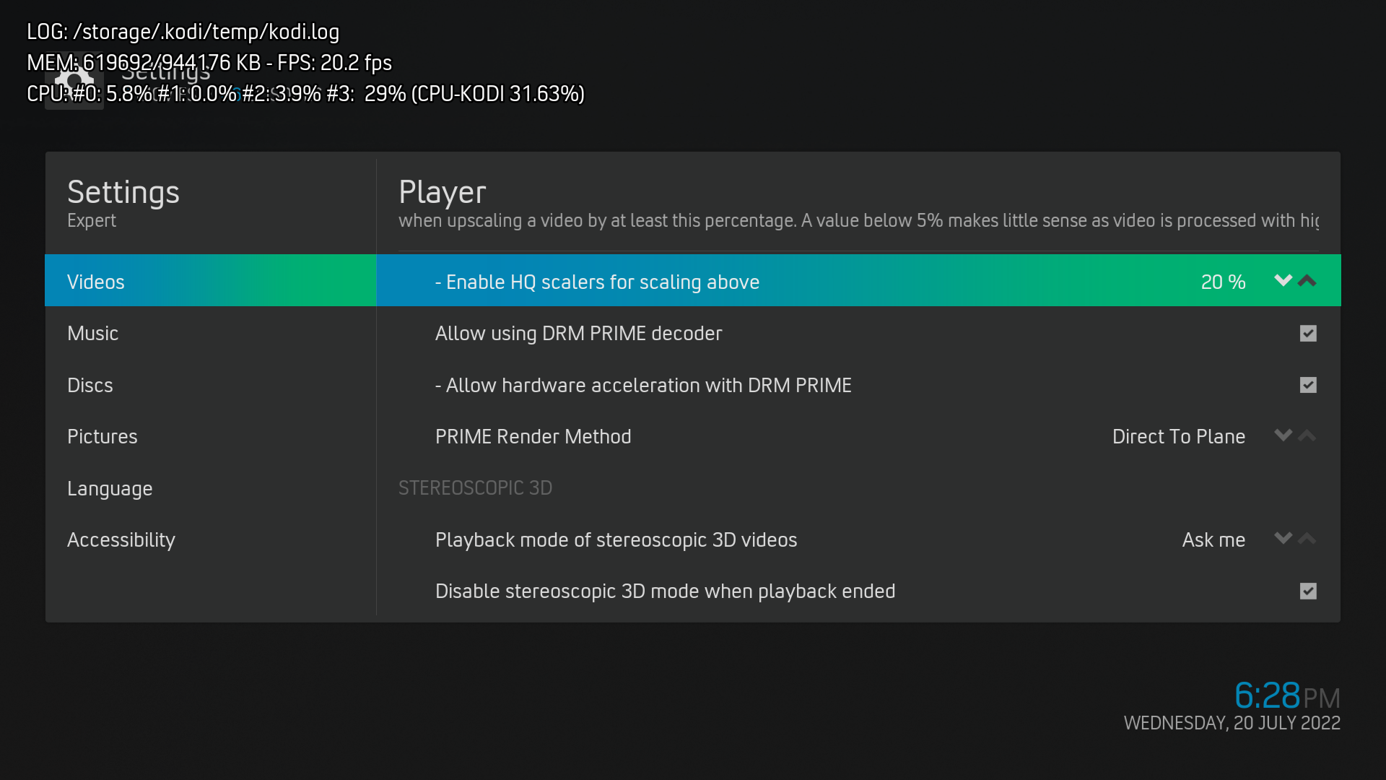Open the Music settings category
1386x780 pixels.
[x=92, y=334]
